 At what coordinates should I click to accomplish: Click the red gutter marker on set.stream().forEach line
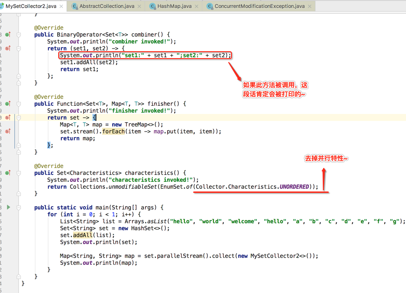coord(8,132)
